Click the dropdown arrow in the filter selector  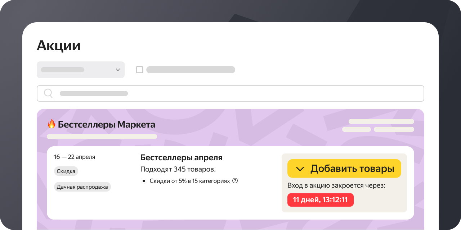(118, 70)
